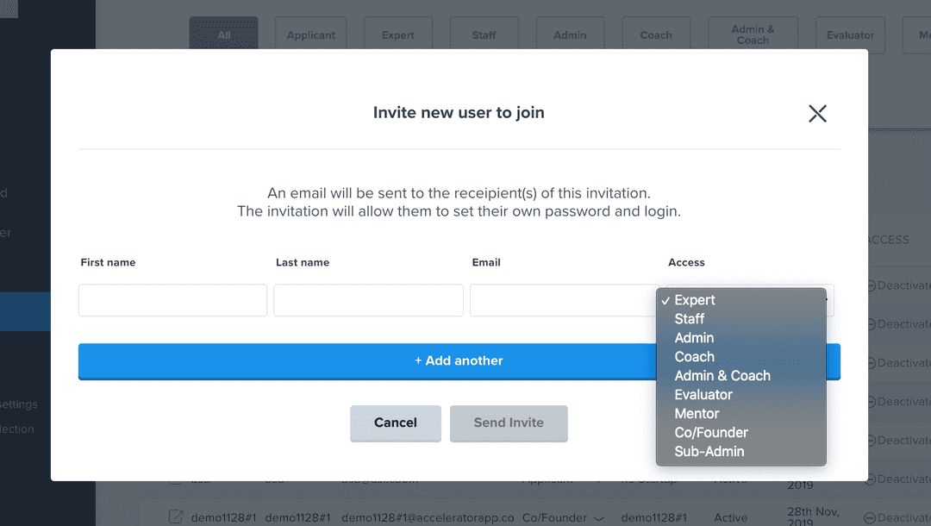Pick Sub-Admin in the dropdown list
This screenshot has width=931, height=526.
pos(709,452)
